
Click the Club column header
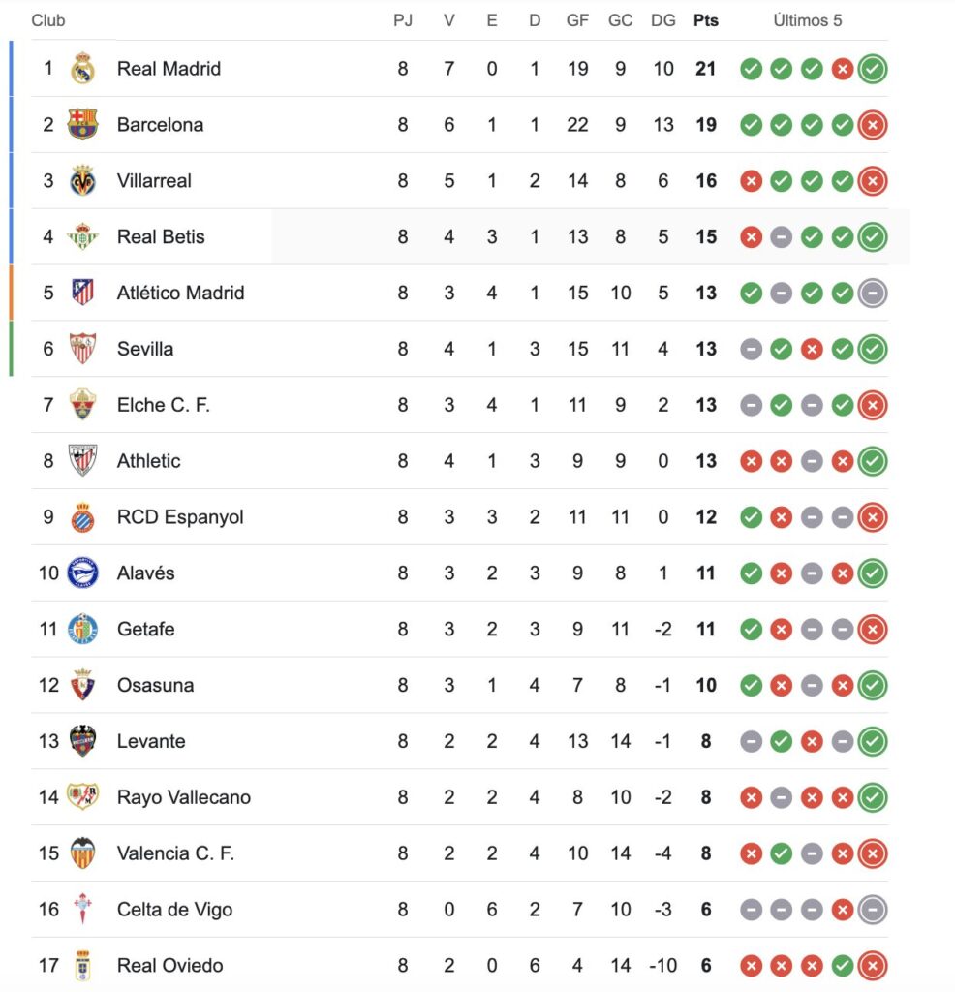coord(48,20)
